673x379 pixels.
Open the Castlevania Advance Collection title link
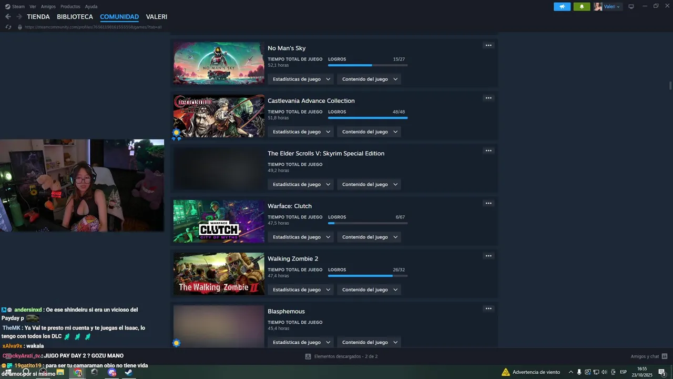pos(311,101)
